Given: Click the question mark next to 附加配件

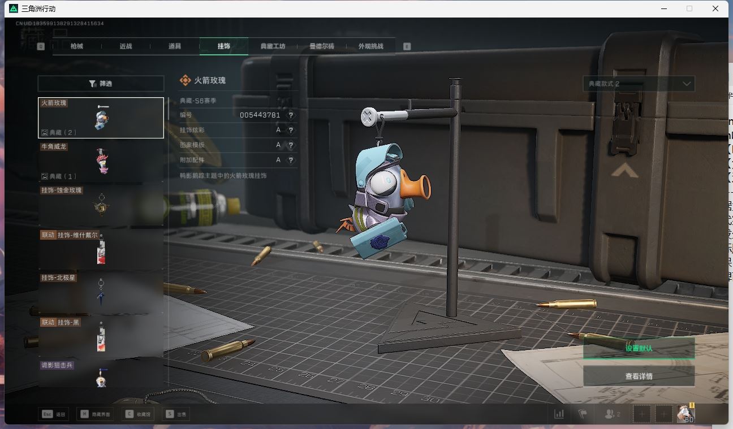Looking at the screenshot, I should coord(291,161).
